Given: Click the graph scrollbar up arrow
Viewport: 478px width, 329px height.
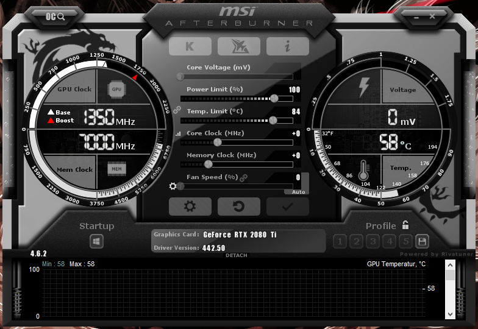Looking at the screenshot, I should click(x=450, y=265).
